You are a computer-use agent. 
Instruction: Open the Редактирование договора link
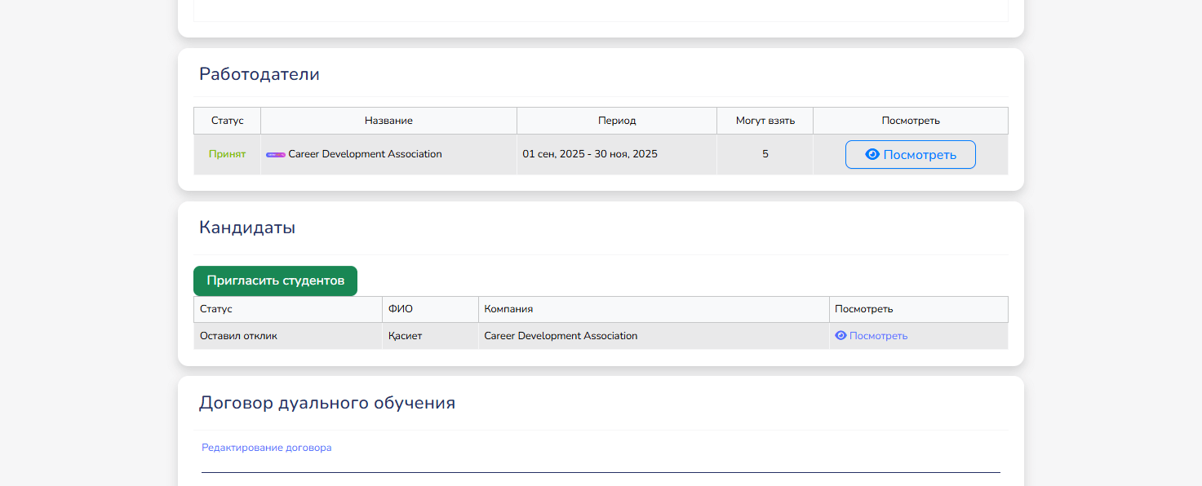[267, 448]
